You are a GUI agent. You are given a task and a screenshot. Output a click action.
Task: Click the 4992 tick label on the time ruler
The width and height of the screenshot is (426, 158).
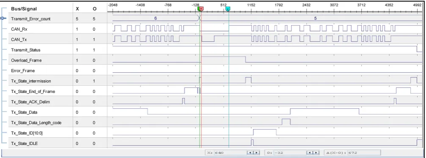(x=417, y=5)
